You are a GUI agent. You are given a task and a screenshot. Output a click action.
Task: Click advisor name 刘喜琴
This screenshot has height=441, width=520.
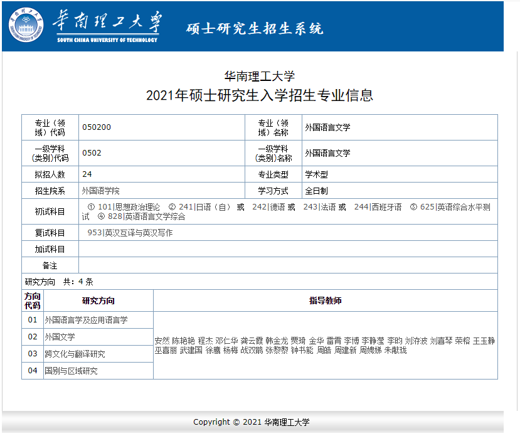pyautogui.click(x=442, y=341)
